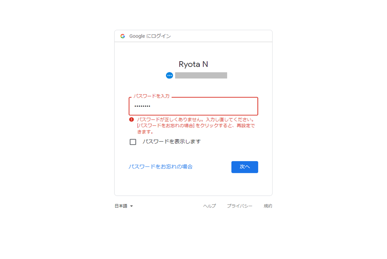Click the red error exclamation icon

click(131, 120)
